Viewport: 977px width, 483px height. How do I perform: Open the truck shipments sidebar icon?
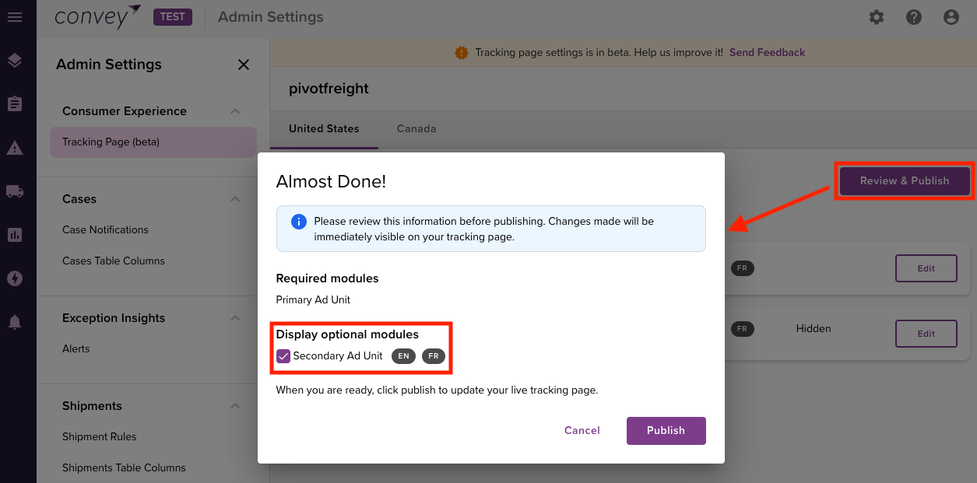[14, 191]
